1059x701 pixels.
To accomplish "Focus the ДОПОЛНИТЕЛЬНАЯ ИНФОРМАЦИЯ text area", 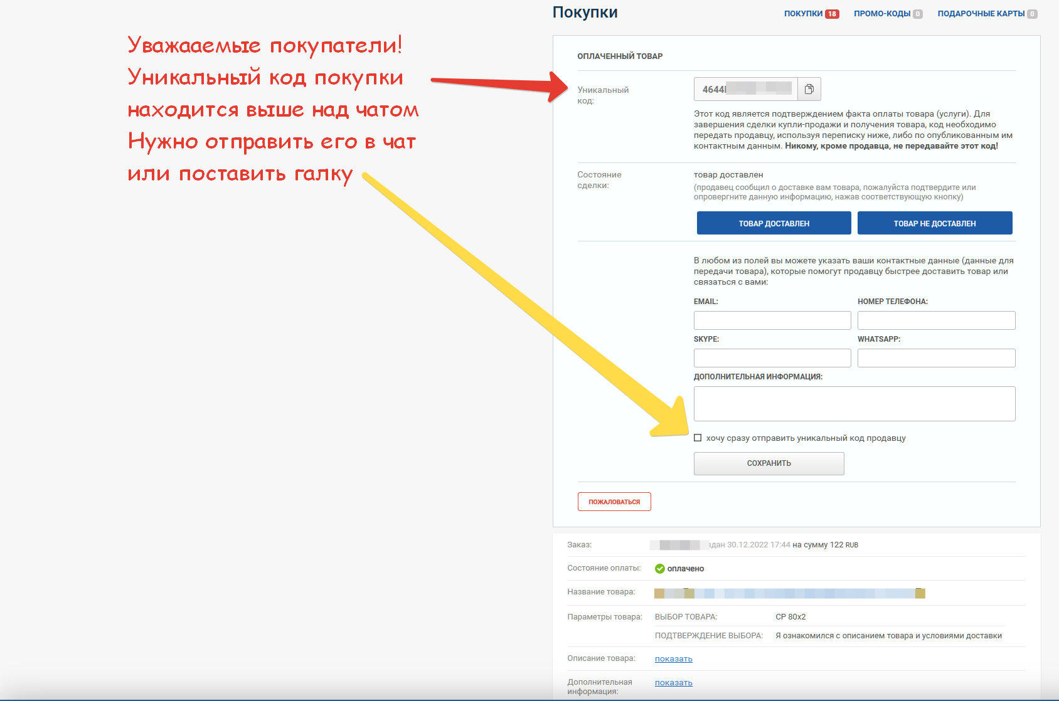I will [x=854, y=404].
